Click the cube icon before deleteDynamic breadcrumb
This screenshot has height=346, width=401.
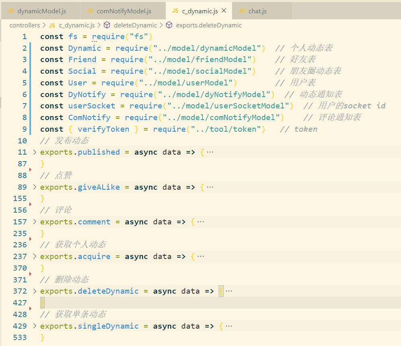(x=107, y=25)
